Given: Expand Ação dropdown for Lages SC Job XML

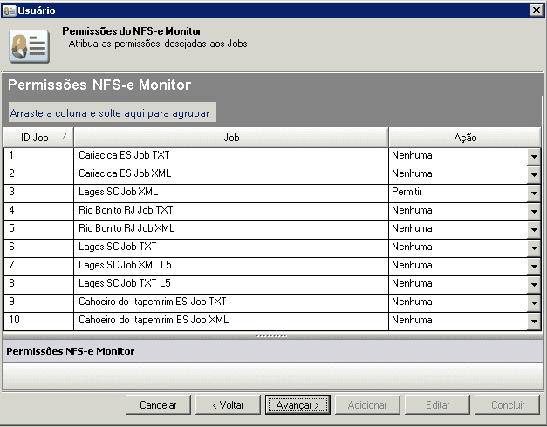Looking at the screenshot, I should tap(534, 193).
